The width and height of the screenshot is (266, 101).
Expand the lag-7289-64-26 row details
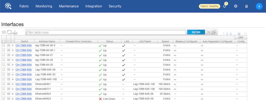click(13, 60)
